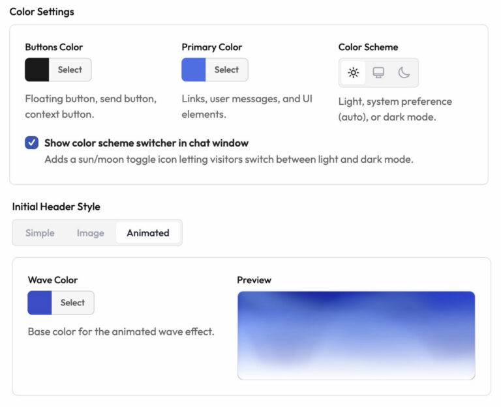Image resolution: width=501 pixels, height=407 pixels.
Task: Click the Color Settings section heading
Action: point(42,12)
